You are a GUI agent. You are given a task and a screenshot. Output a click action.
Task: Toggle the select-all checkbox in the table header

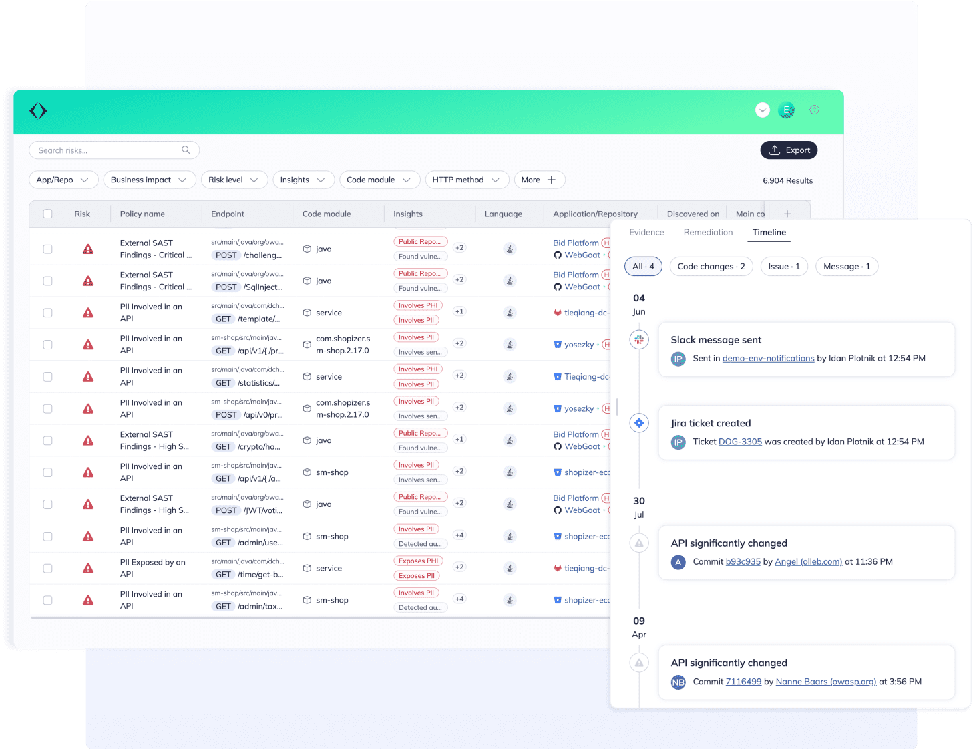pyautogui.click(x=47, y=214)
